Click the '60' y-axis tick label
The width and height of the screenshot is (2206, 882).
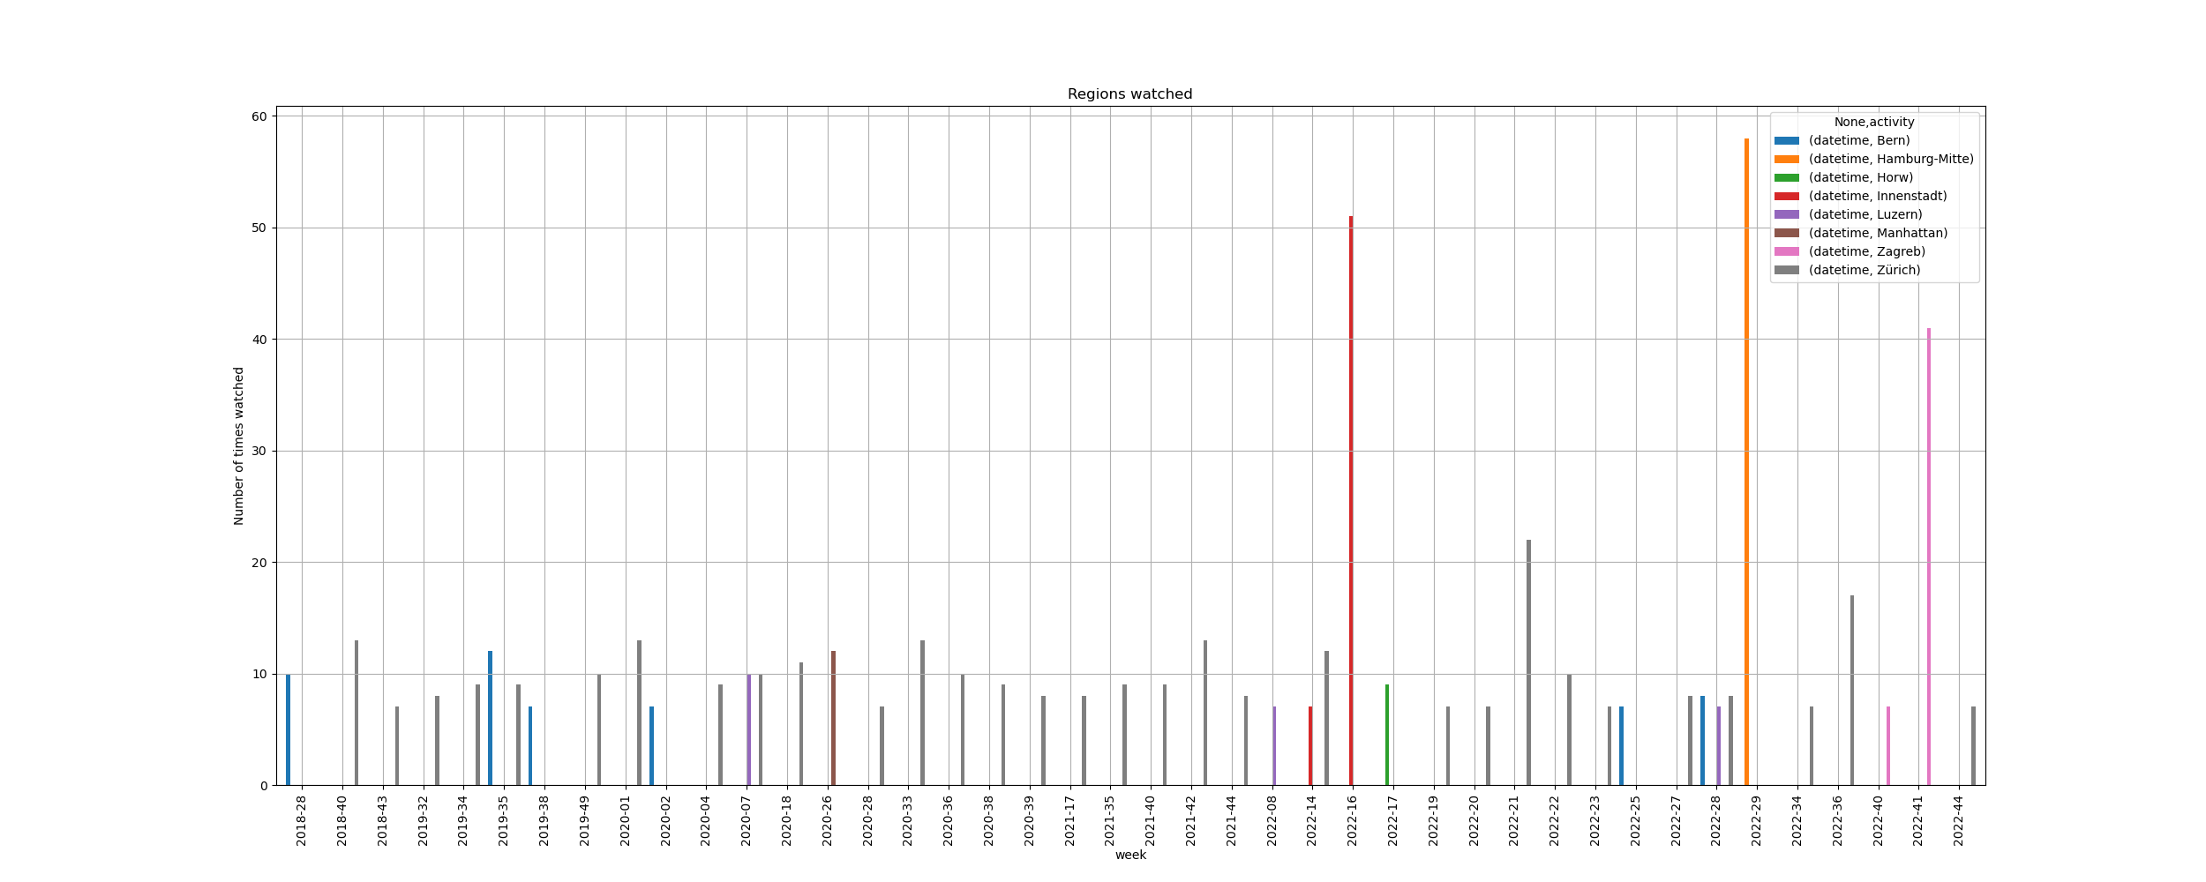tap(259, 116)
